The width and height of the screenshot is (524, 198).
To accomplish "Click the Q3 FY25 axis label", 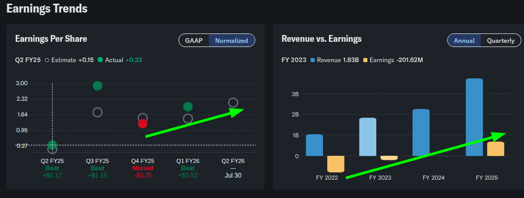I will click(x=98, y=161).
